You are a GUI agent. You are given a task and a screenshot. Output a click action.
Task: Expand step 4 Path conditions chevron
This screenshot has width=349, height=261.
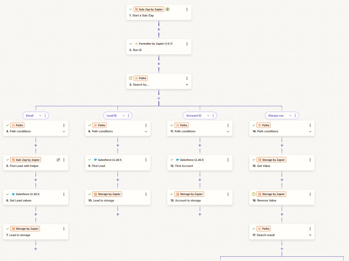pyautogui.click(x=64, y=132)
